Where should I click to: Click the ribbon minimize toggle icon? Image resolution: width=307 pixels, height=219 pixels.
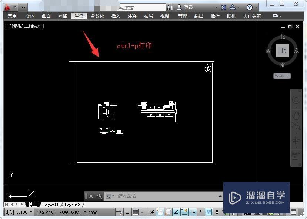(275, 16)
